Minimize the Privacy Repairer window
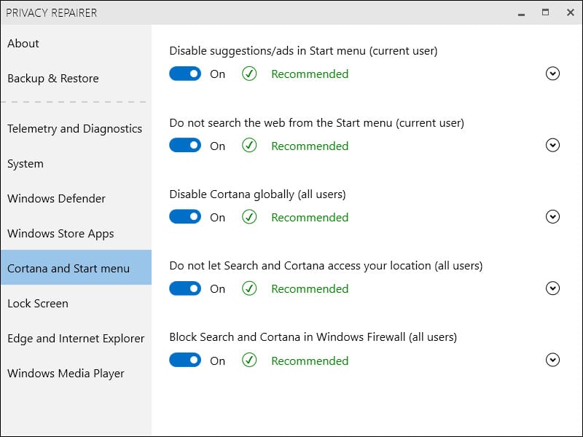 521,13
